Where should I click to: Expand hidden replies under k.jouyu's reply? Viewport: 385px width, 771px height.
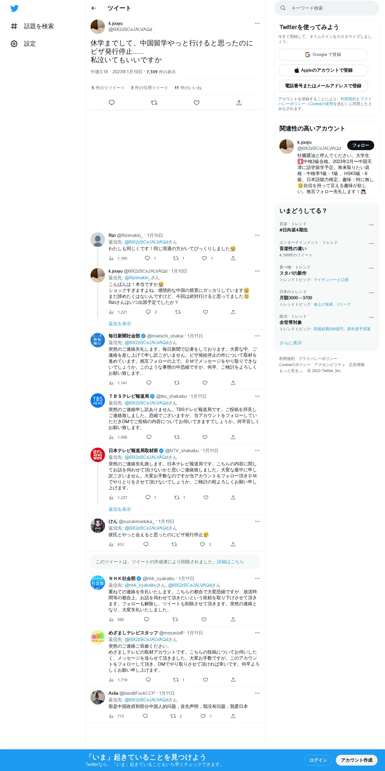120,324
